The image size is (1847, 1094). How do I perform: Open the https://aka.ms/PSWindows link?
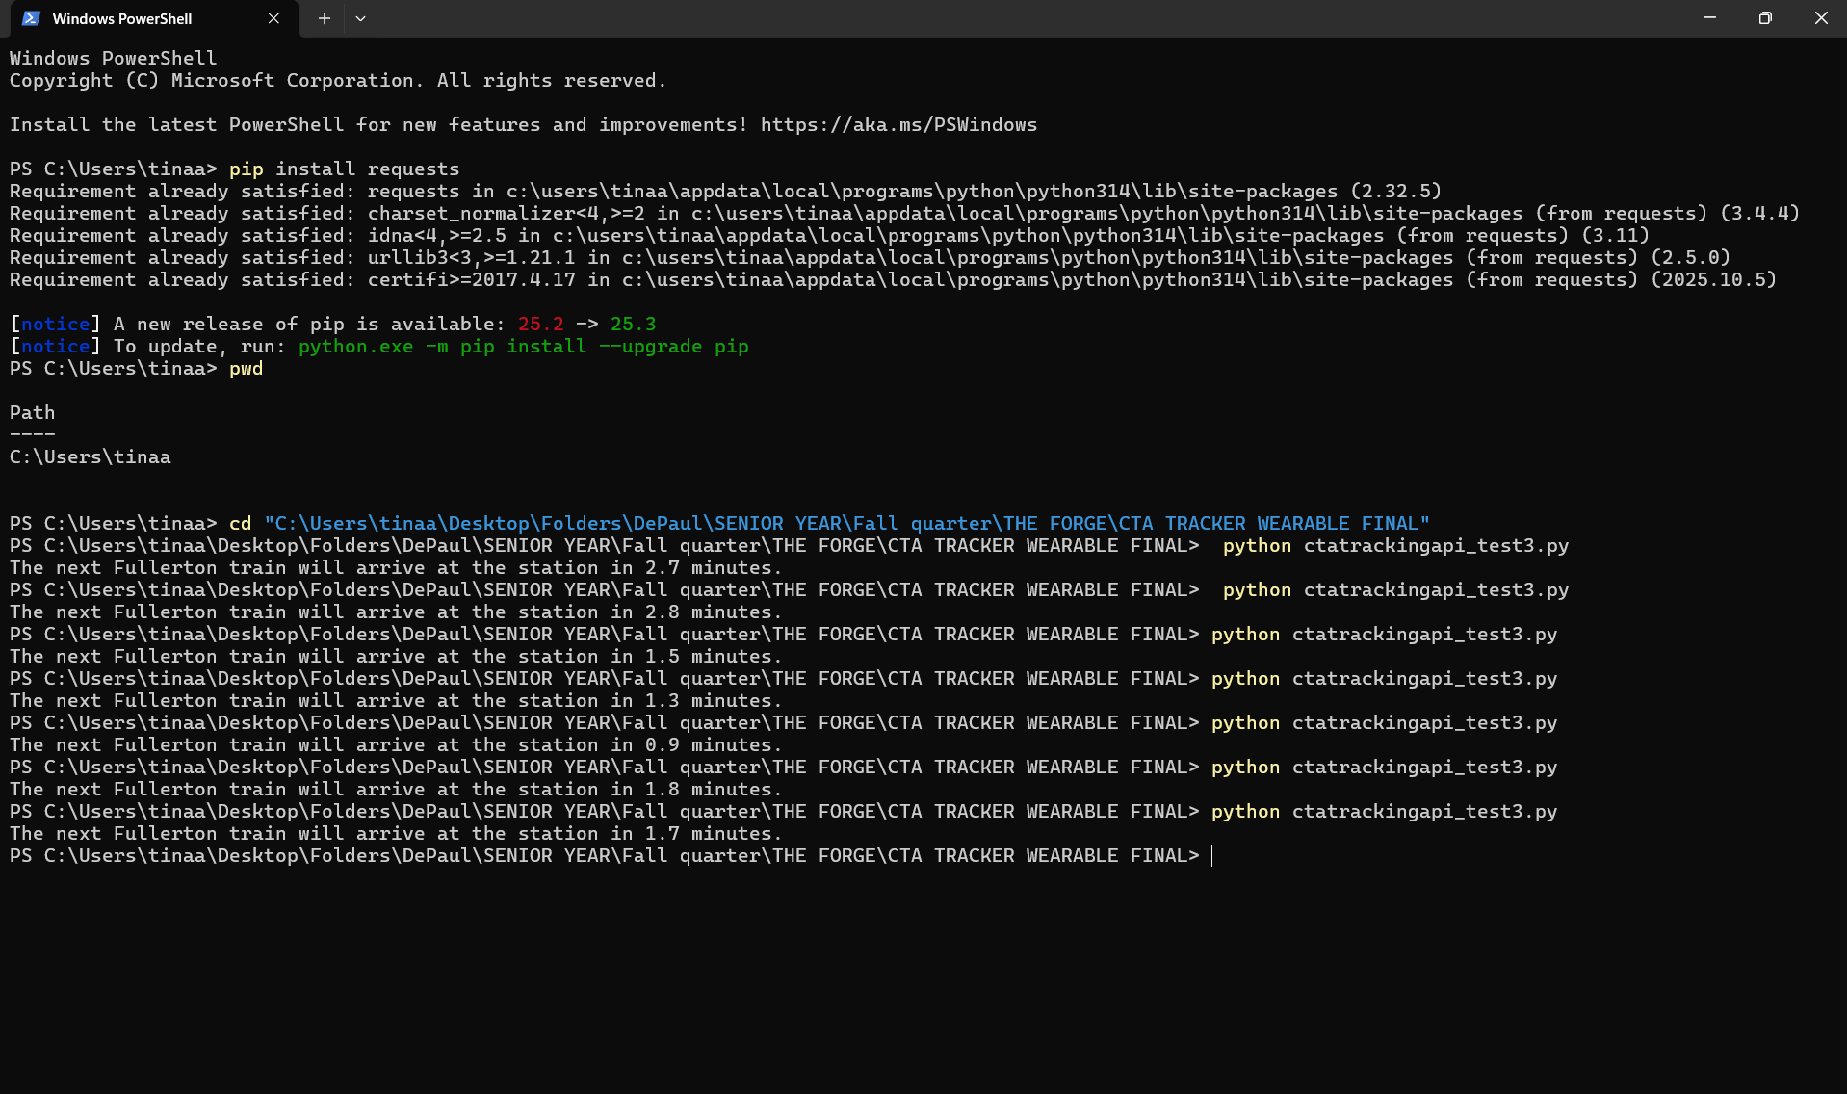coord(897,124)
